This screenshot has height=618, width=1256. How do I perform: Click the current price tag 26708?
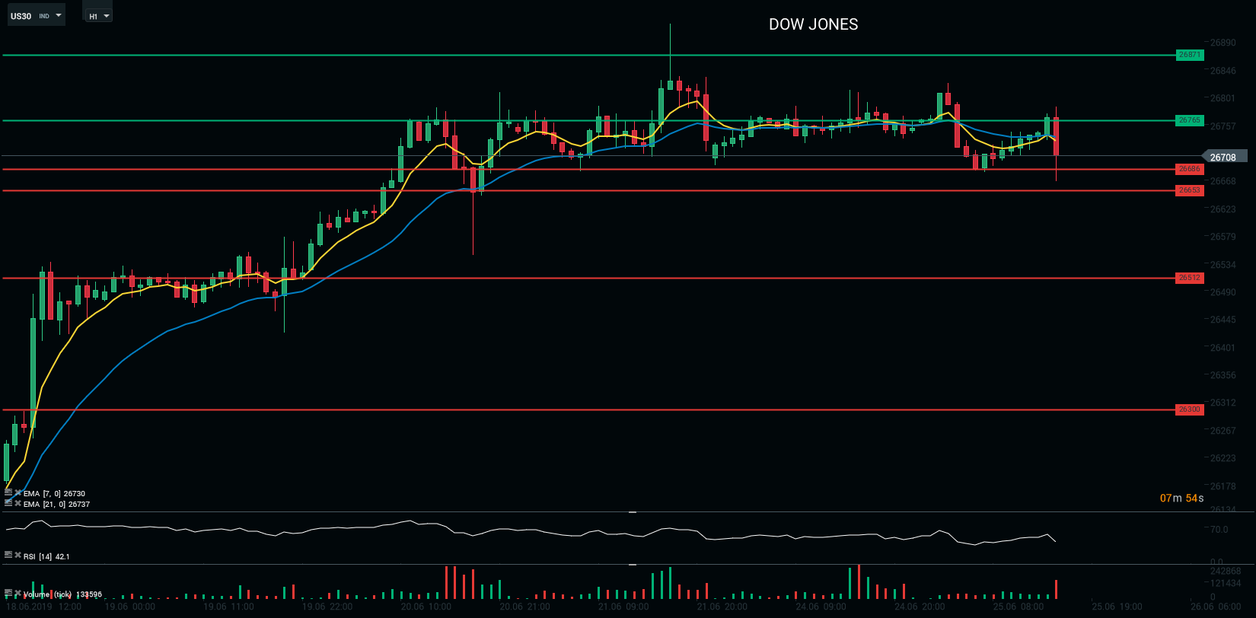tap(1223, 157)
